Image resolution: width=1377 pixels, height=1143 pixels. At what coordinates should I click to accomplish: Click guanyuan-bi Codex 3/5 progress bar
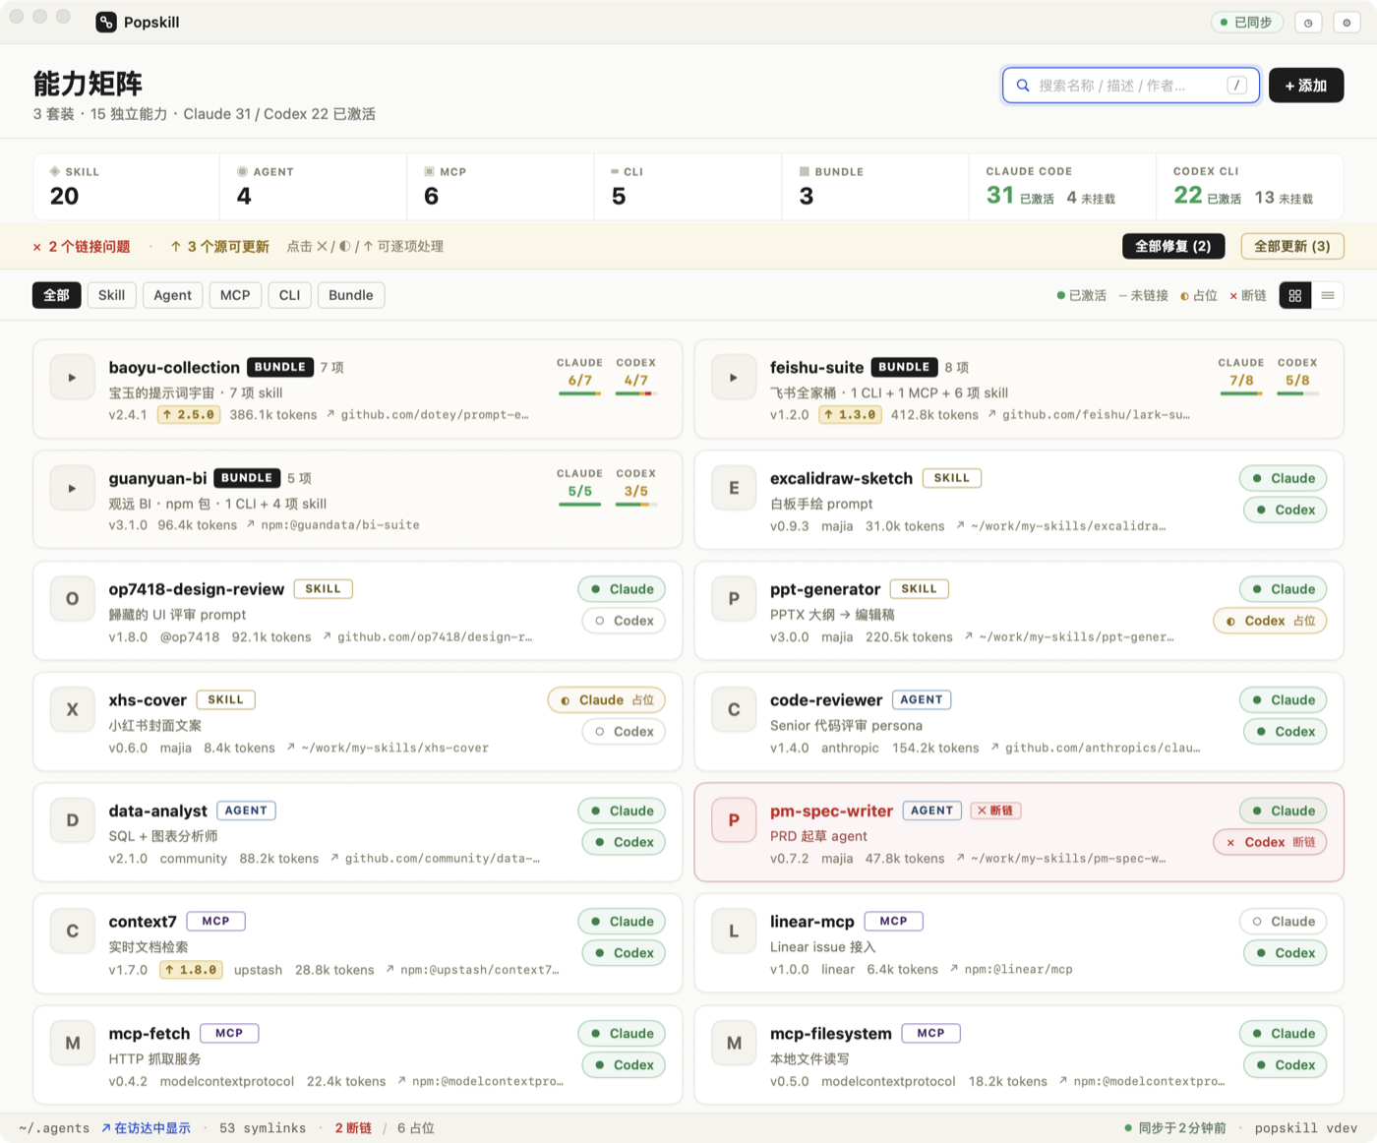pos(635,505)
